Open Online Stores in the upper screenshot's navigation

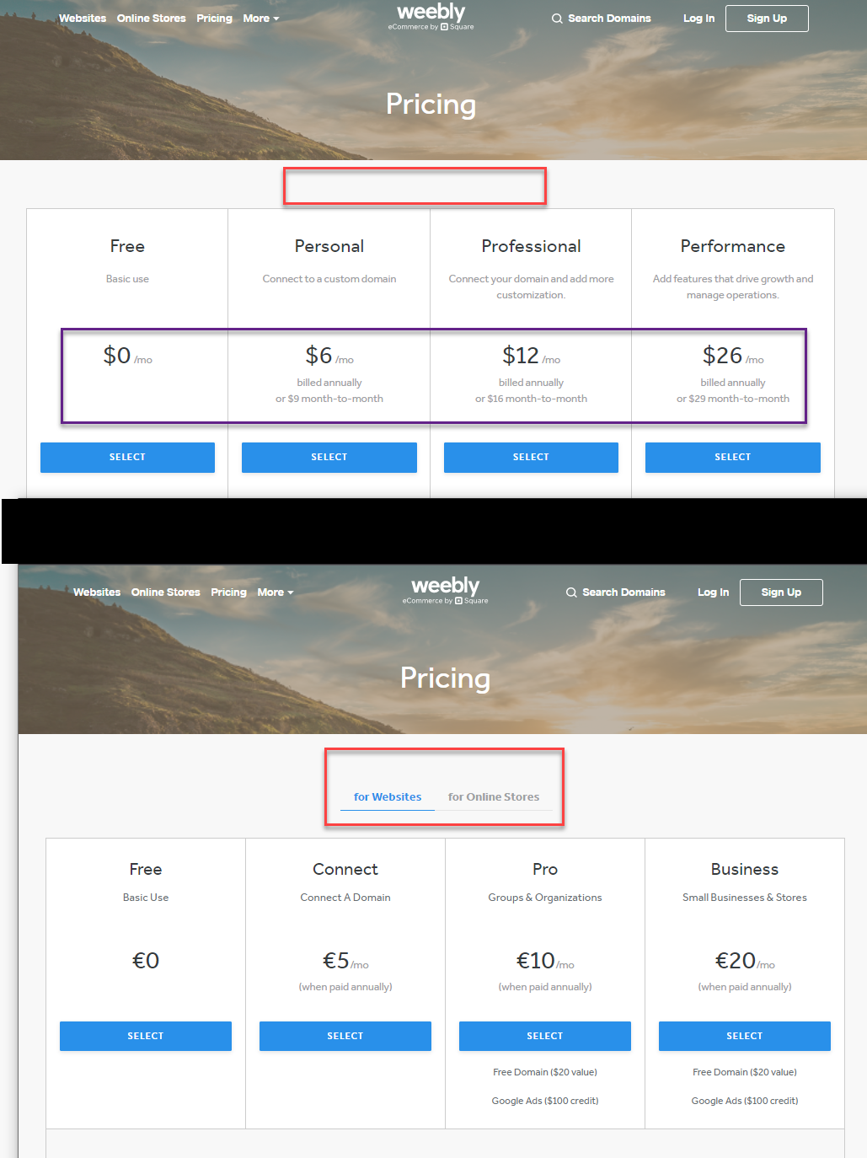[x=152, y=19]
